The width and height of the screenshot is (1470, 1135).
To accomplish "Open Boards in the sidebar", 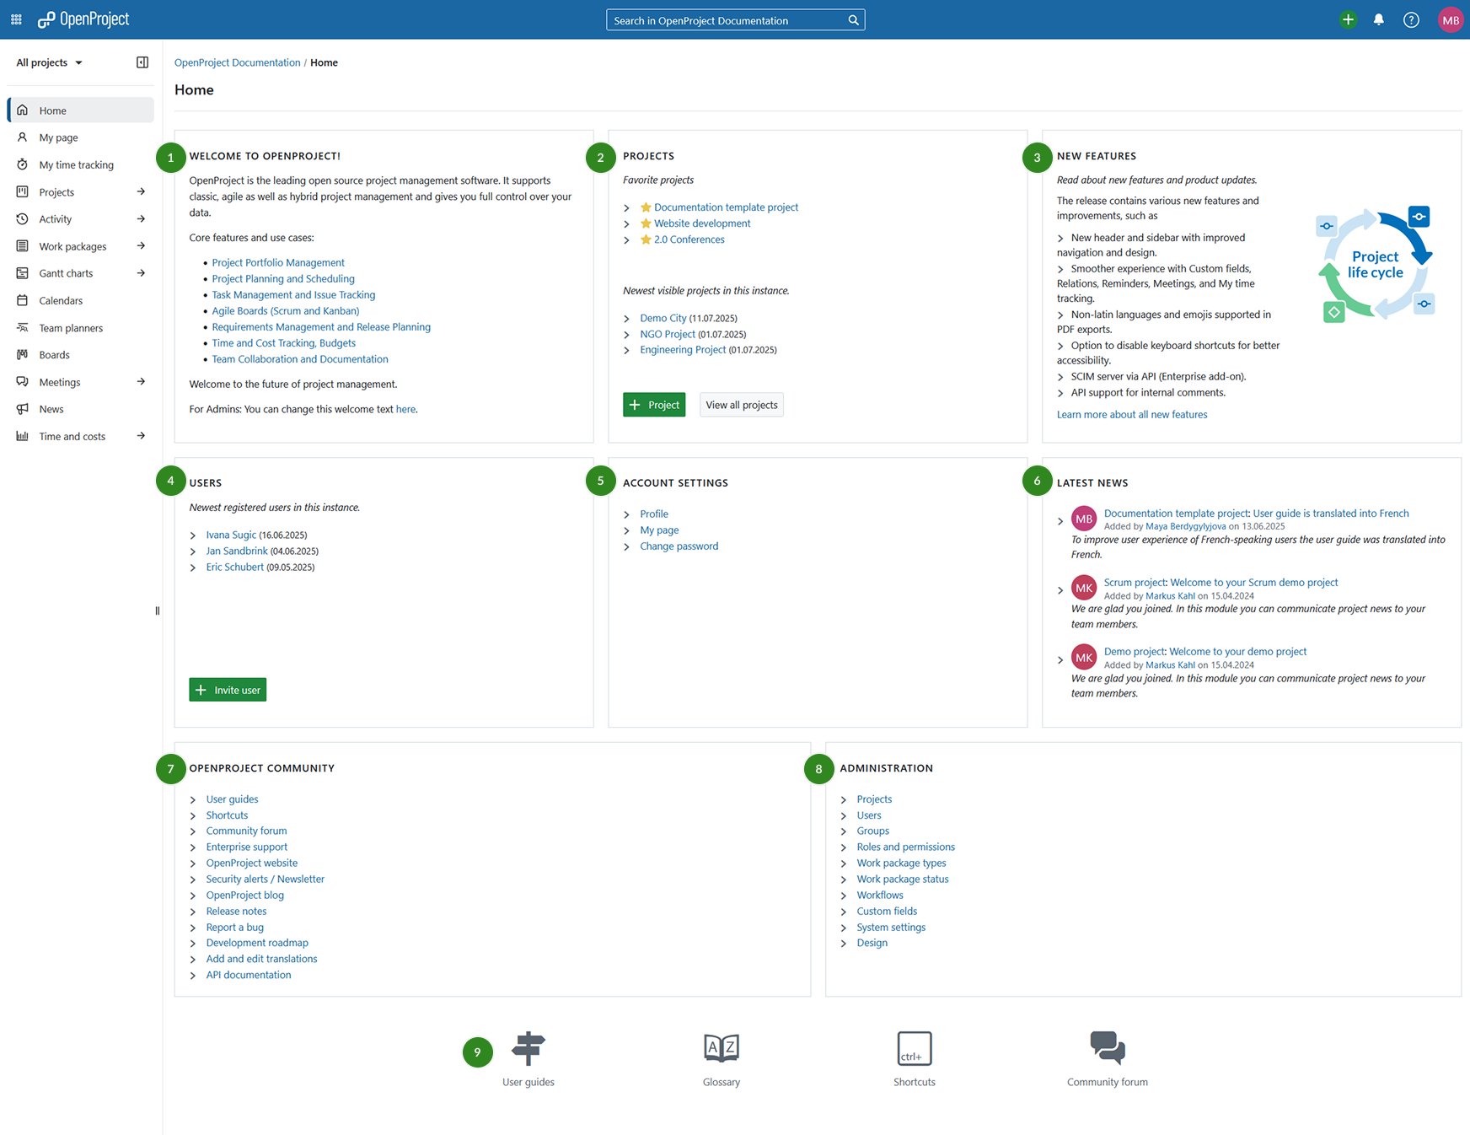I will (x=81, y=355).
